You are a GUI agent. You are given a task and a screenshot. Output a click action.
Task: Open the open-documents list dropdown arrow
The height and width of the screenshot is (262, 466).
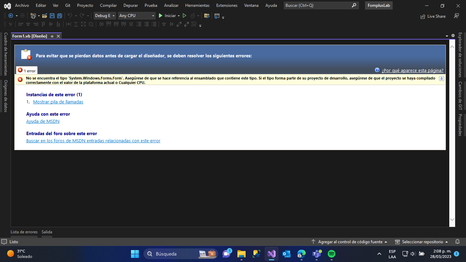447,36
